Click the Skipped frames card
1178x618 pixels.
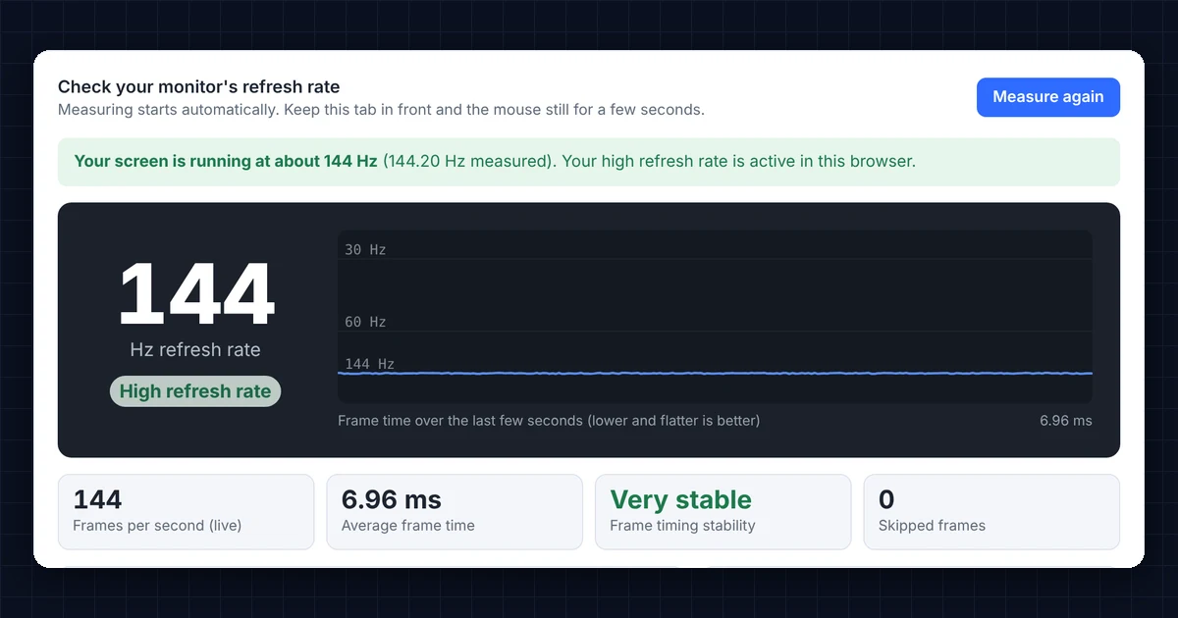(x=991, y=512)
